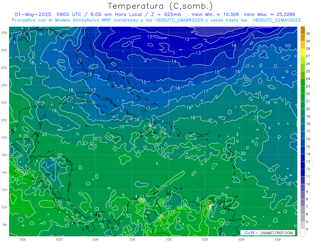The image size is (315, 243).
Task: Click the latitude label "28N"
Action: click(x=4, y=50)
